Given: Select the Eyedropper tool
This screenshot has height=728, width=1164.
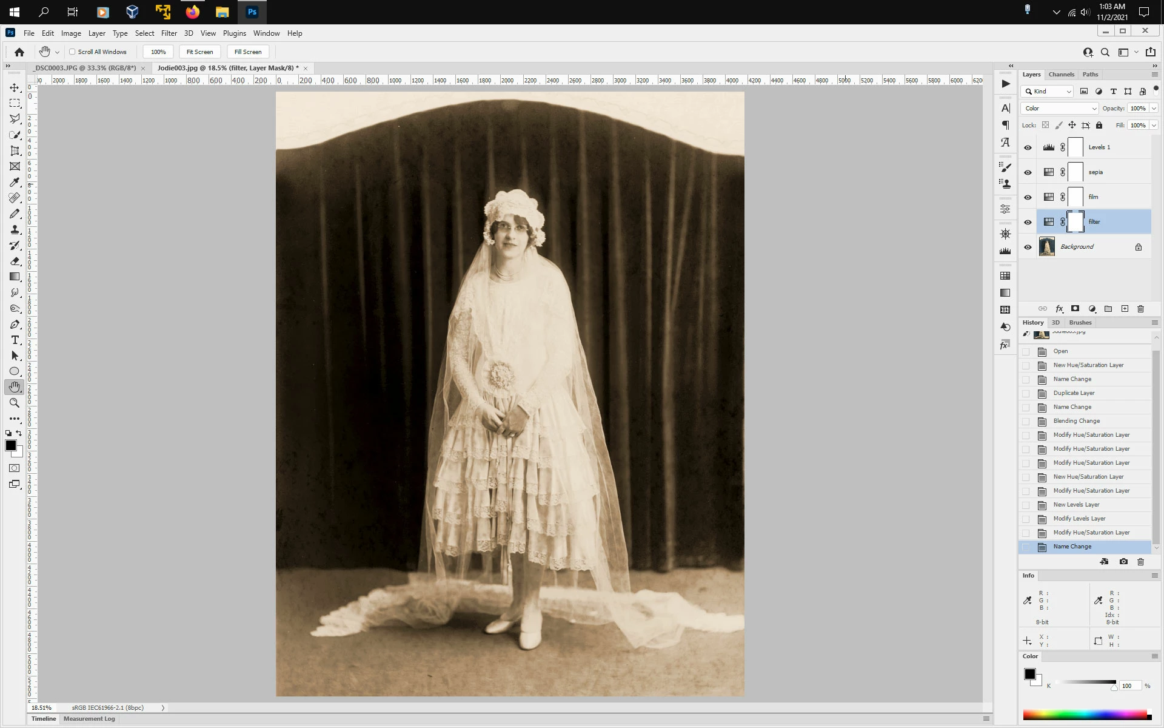Looking at the screenshot, I should click(15, 182).
